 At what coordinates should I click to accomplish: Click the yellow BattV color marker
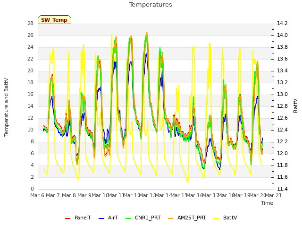tap(217, 218)
